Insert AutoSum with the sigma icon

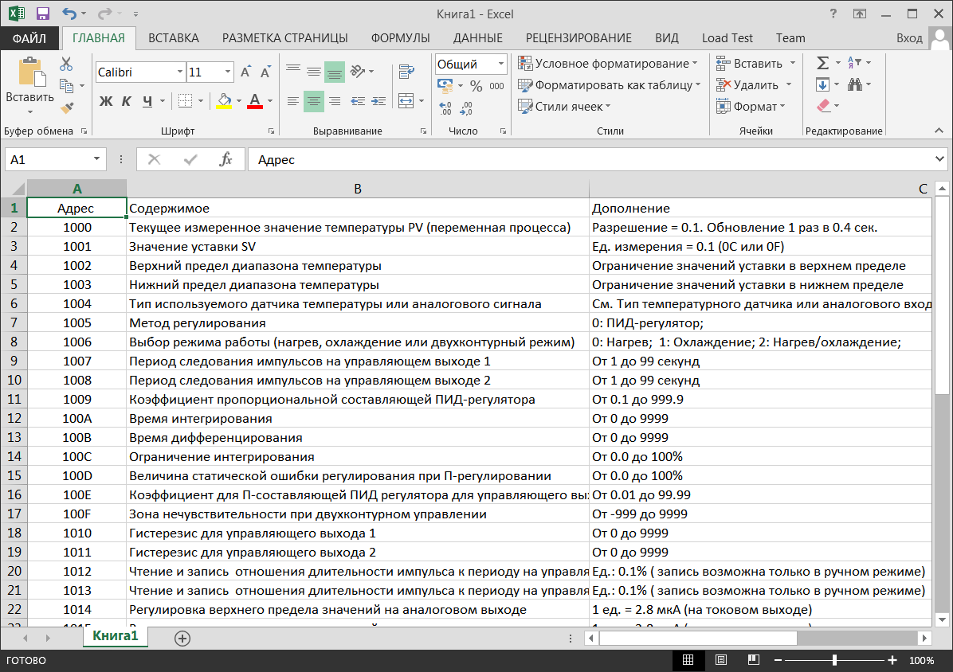[x=822, y=63]
